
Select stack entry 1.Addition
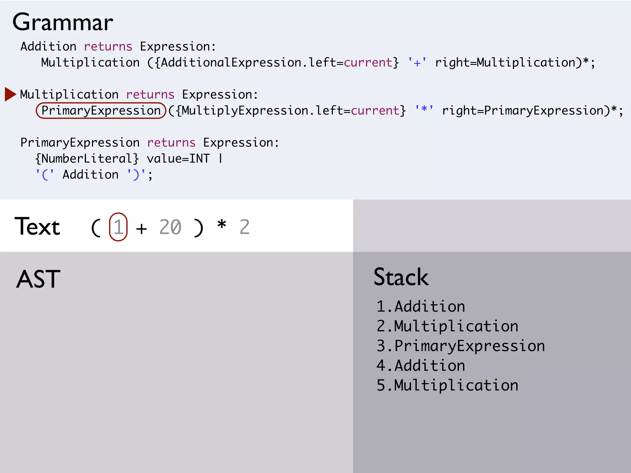pyautogui.click(x=421, y=307)
